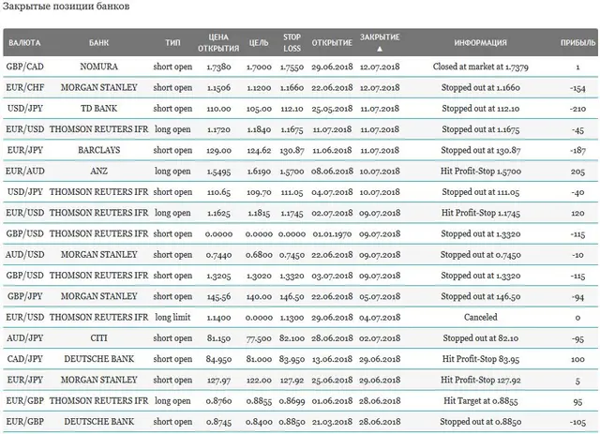
Task: Click open date 21.03.2018
Action: tap(332, 422)
